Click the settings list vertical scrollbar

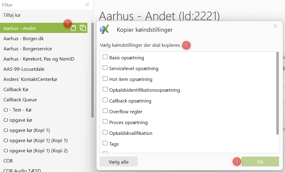278,93
